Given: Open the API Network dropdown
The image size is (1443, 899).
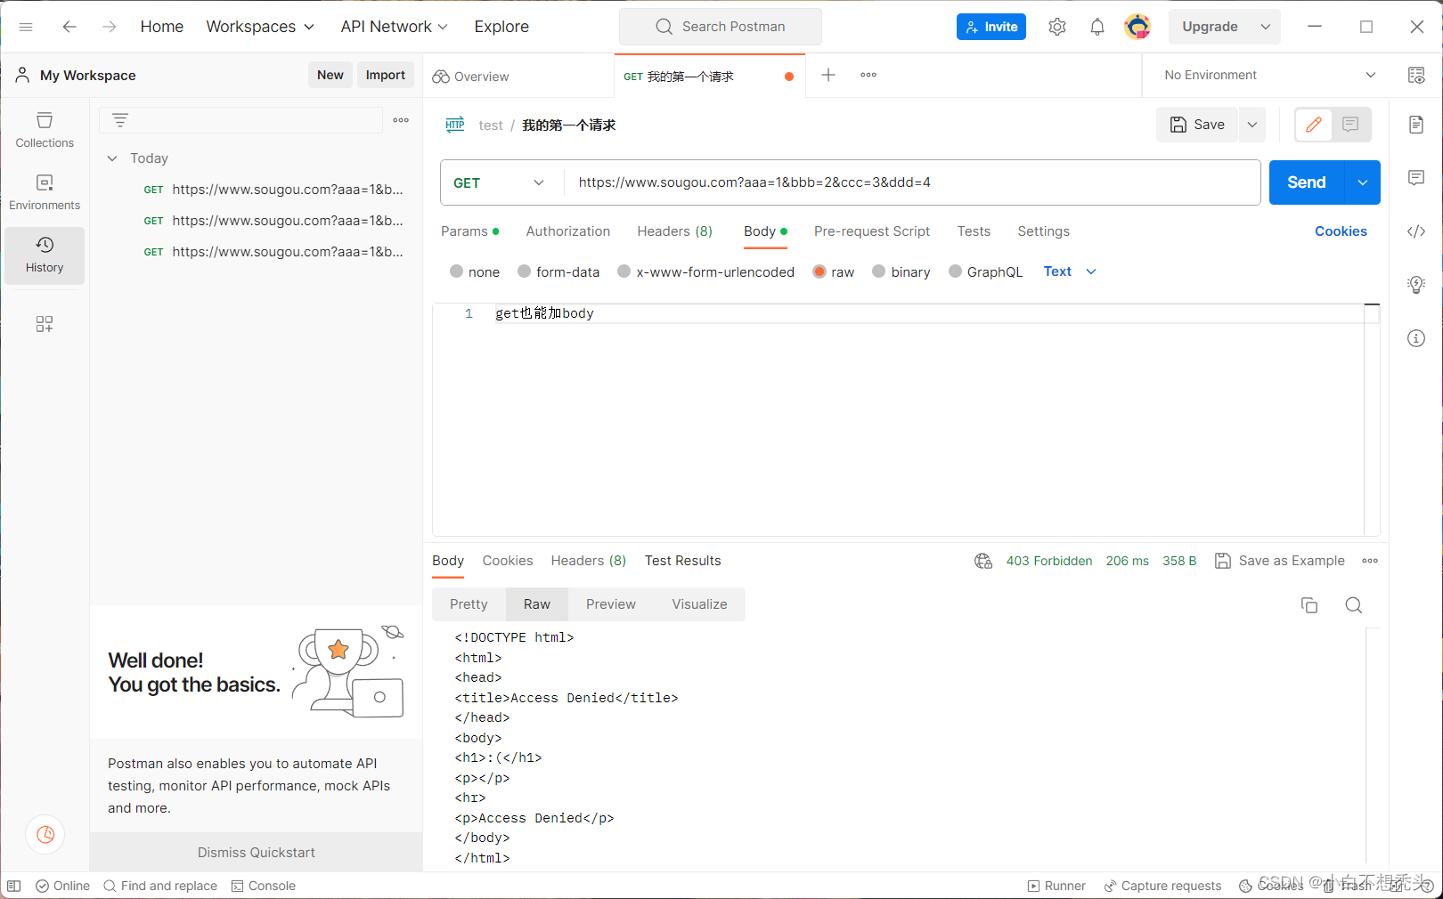Looking at the screenshot, I should [394, 27].
